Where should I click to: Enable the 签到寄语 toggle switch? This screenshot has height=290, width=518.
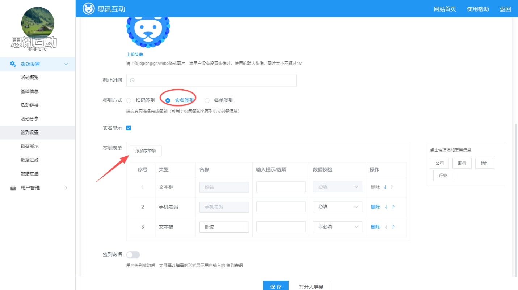click(x=133, y=255)
